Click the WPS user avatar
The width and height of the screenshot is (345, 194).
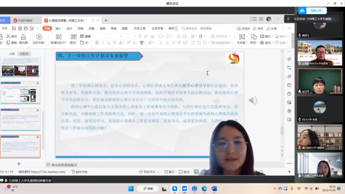(x=269, y=19)
